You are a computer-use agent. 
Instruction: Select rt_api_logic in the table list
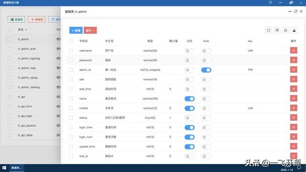[x=25, y=116]
